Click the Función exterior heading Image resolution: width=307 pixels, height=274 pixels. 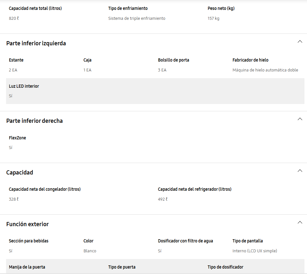(x=27, y=224)
